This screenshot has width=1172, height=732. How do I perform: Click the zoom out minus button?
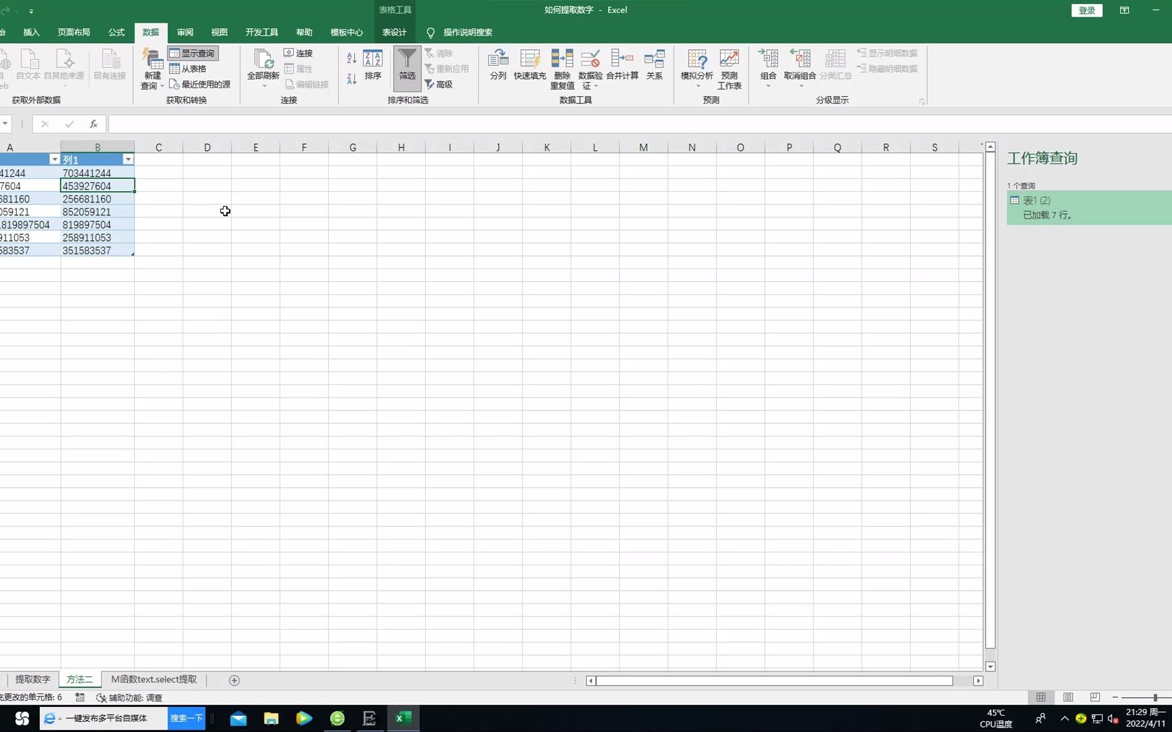(x=1115, y=697)
